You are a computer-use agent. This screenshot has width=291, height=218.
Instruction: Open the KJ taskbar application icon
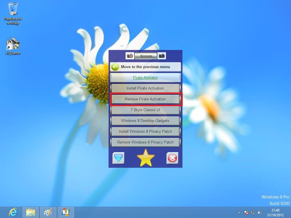66,212
